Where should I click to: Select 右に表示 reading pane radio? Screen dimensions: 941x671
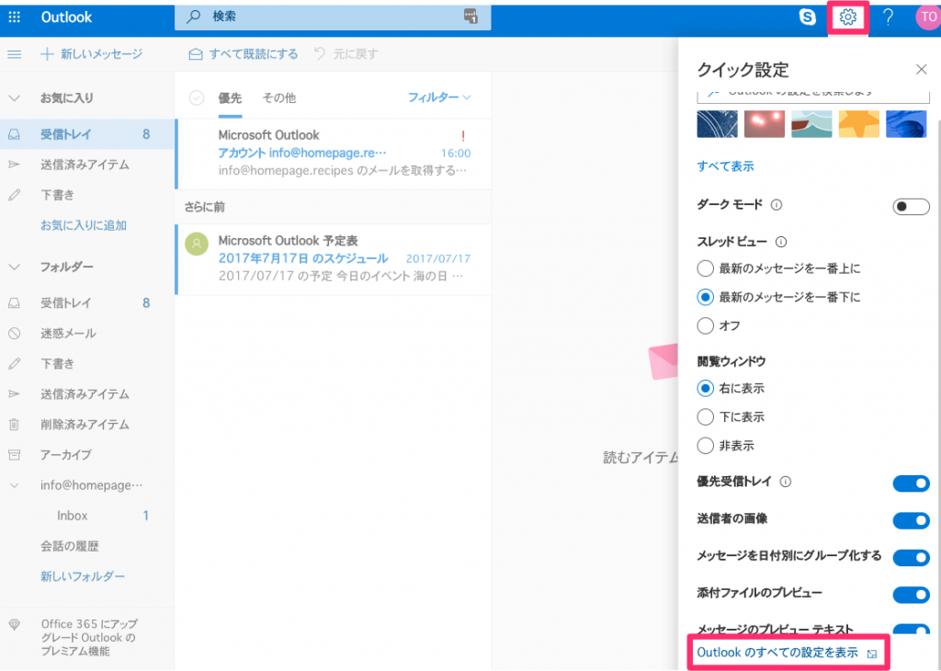click(x=705, y=388)
